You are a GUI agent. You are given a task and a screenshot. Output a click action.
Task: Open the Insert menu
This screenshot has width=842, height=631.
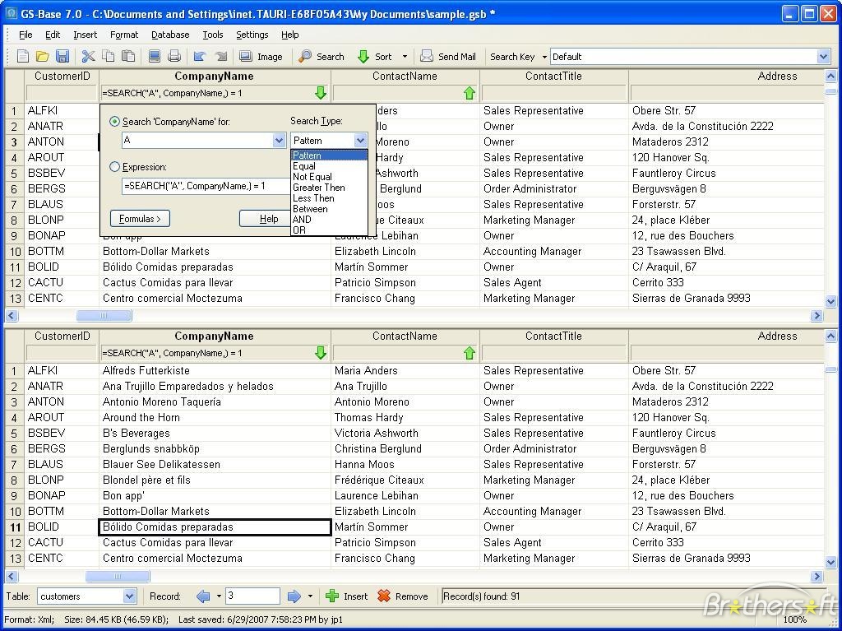point(85,35)
